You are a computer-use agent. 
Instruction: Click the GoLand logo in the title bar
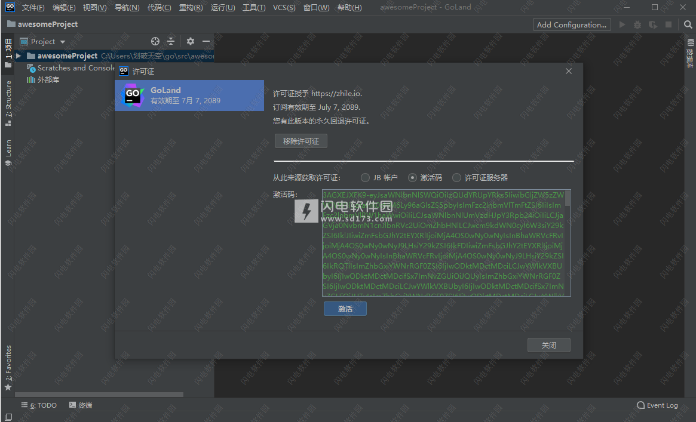pos(10,7)
